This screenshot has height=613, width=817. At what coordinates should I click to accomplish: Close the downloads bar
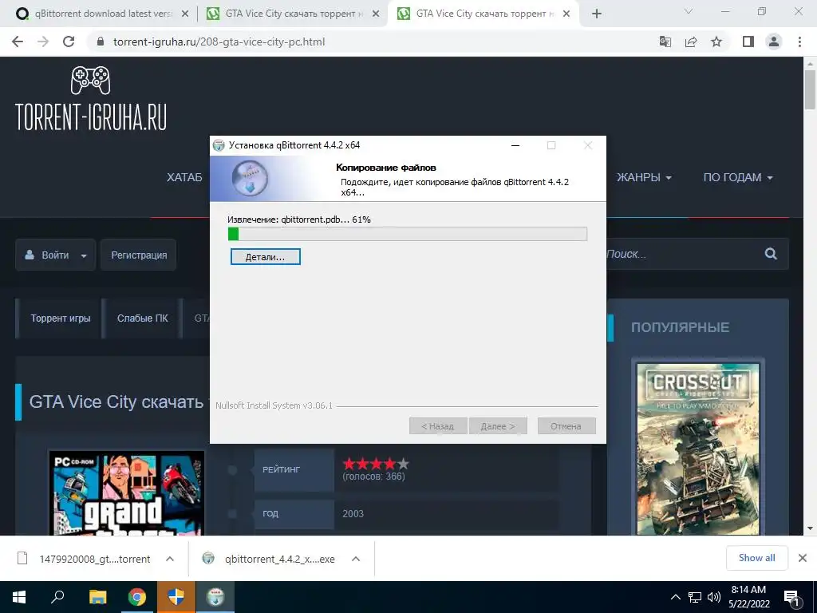[x=803, y=558]
